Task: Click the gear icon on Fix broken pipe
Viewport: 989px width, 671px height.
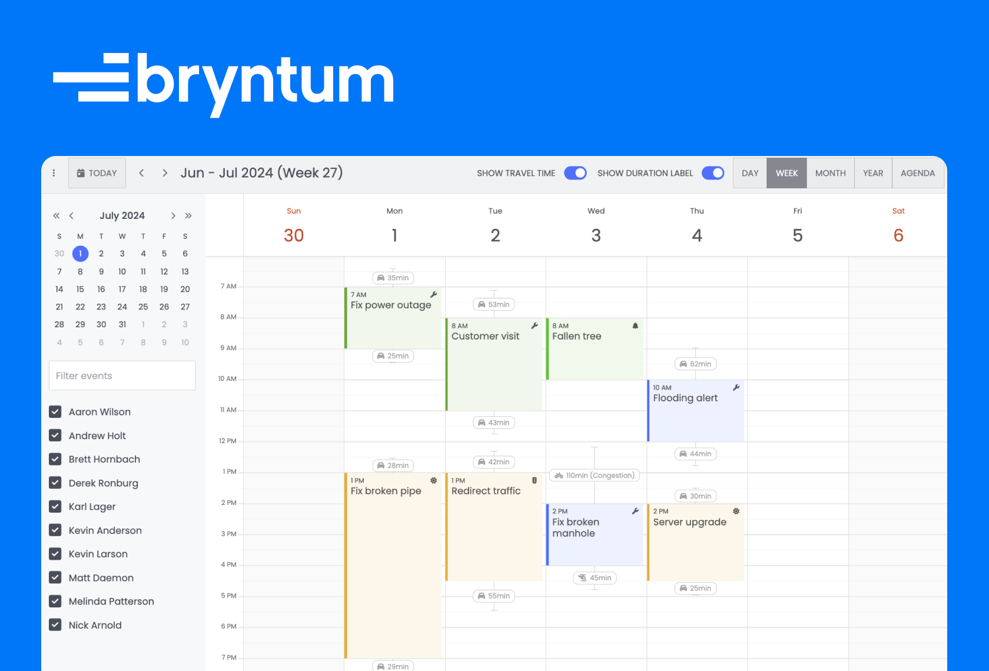Action: [434, 480]
